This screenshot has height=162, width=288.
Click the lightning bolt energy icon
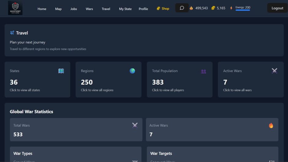point(231,8)
